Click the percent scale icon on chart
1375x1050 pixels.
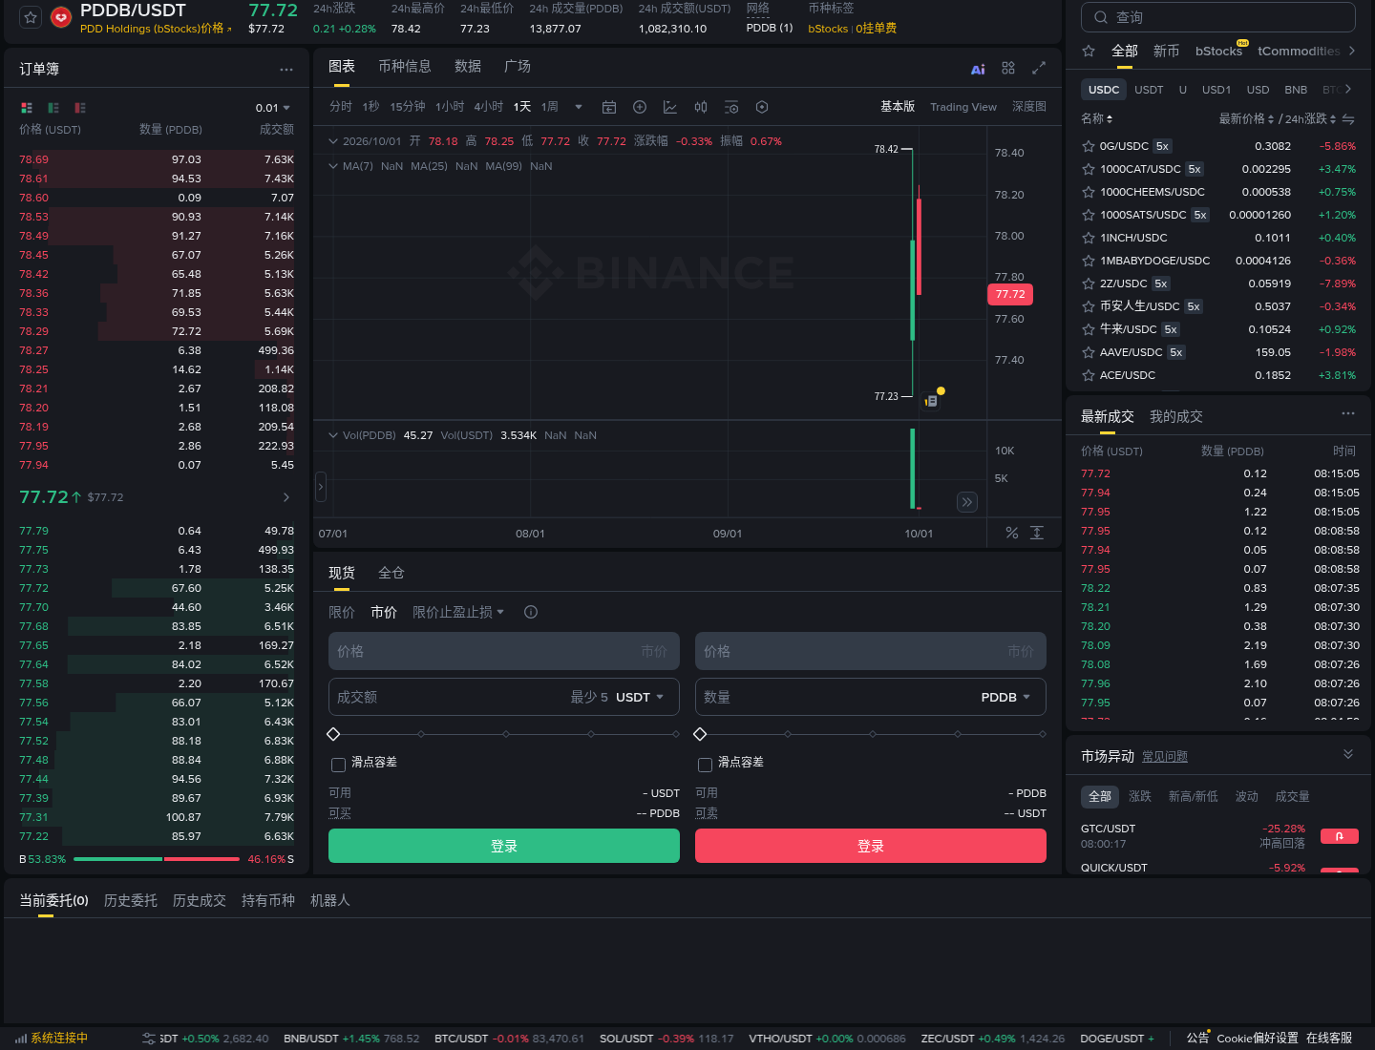click(1012, 533)
